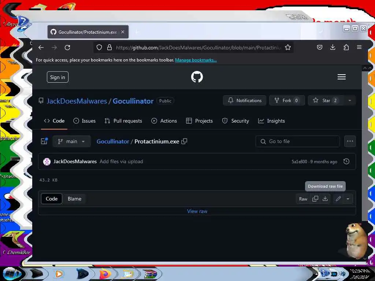
Task: Open the browser downloads icon
Action: click(333, 47)
